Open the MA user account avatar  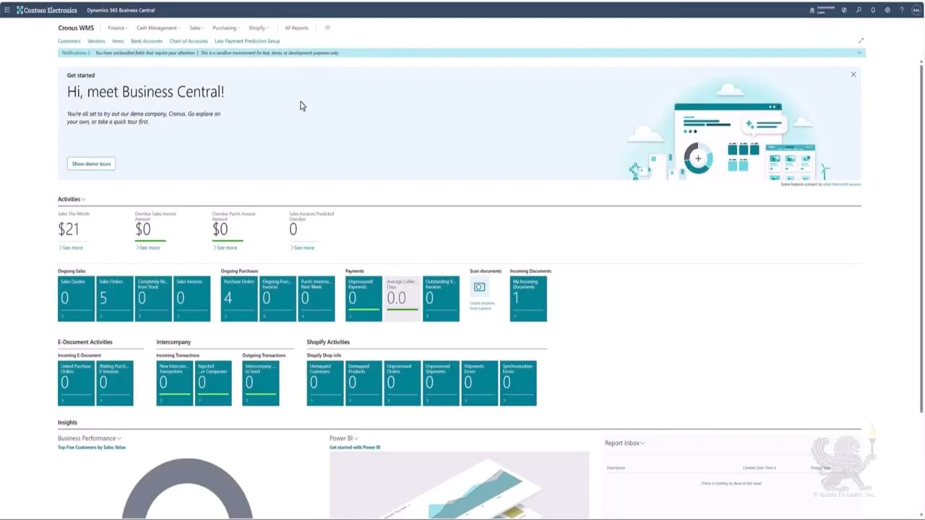pos(916,10)
